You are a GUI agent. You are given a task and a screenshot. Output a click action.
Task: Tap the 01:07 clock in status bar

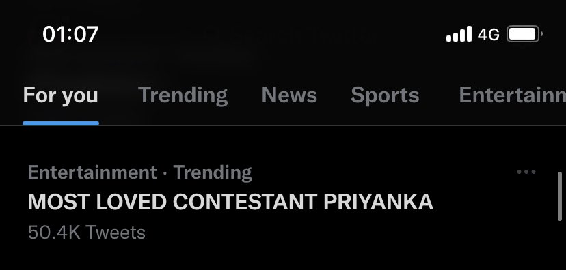pos(70,34)
